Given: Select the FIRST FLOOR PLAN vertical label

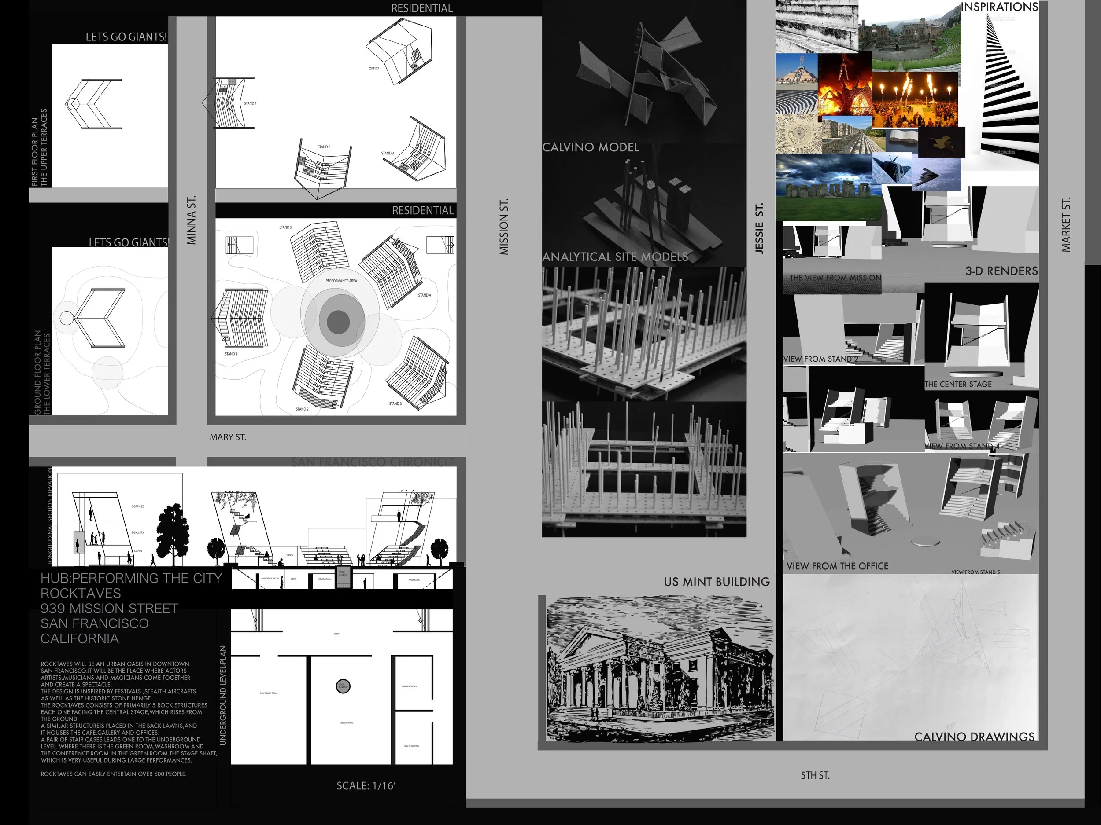Looking at the screenshot, I should [35, 152].
